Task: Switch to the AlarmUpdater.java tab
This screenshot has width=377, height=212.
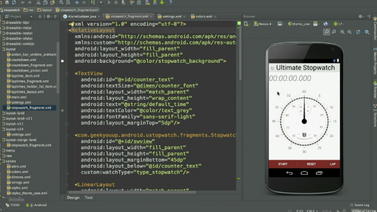Action: click(x=82, y=16)
